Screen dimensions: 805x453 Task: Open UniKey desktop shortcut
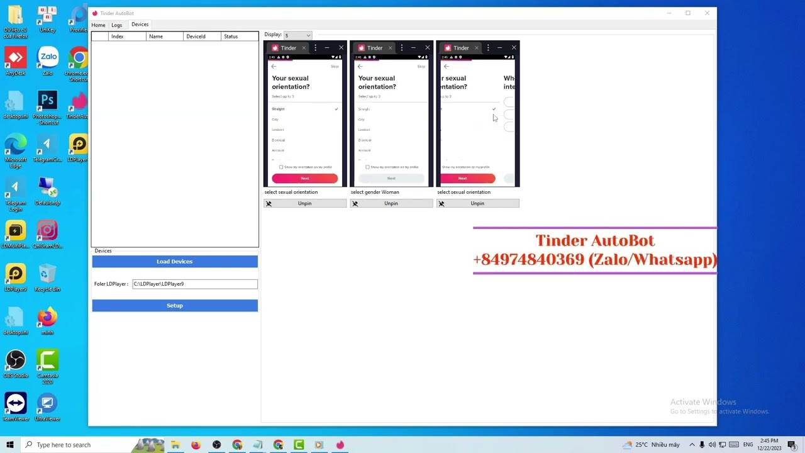[x=47, y=19]
